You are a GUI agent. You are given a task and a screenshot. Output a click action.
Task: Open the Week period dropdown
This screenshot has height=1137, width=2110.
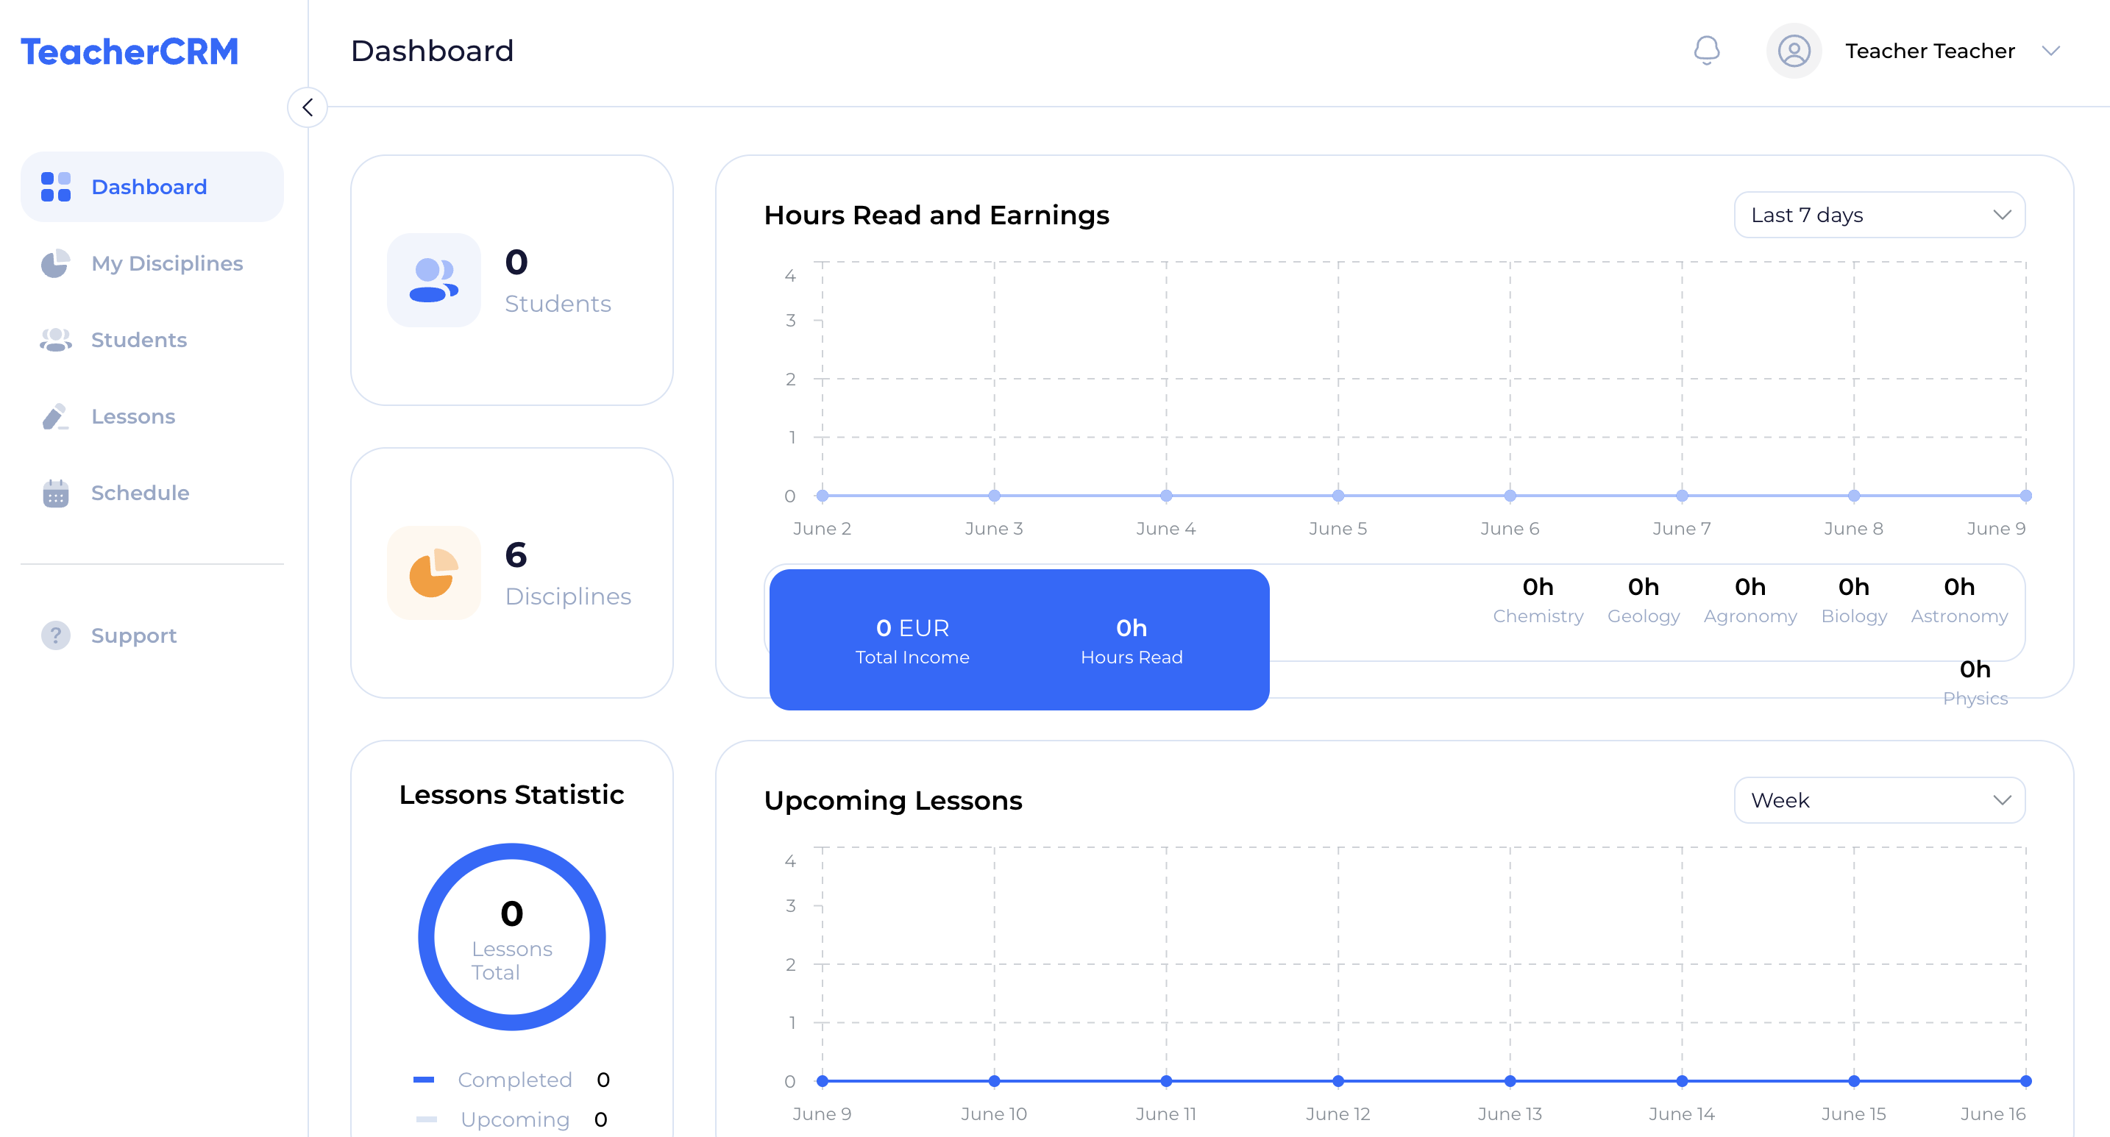1879,799
